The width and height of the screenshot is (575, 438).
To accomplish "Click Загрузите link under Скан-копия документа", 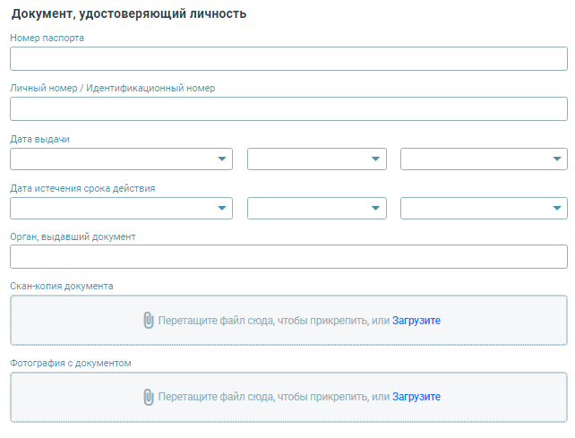I will tap(416, 321).
